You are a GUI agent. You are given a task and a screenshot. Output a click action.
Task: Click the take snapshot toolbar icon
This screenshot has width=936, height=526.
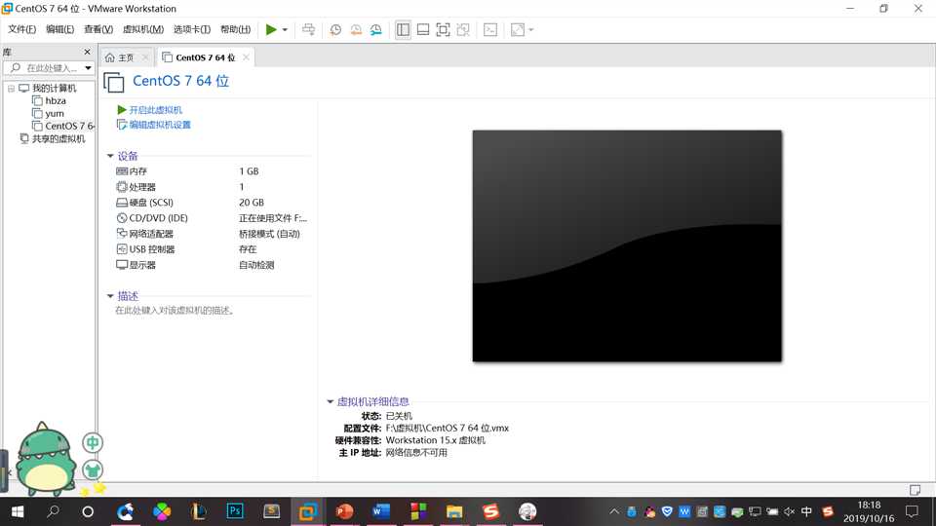[335, 30]
